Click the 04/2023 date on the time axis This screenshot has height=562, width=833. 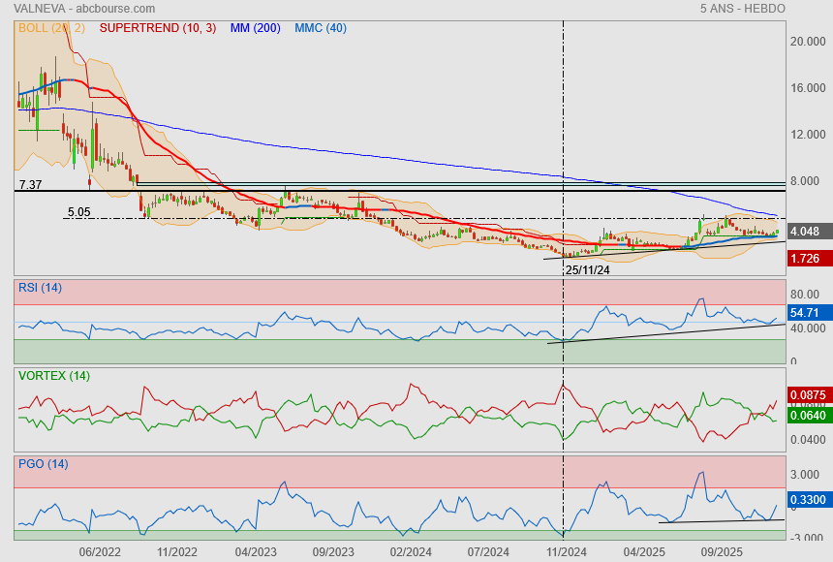point(255,551)
